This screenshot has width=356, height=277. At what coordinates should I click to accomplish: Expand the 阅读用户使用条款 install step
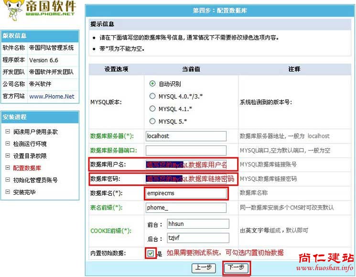pyautogui.click(x=35, y=132)
